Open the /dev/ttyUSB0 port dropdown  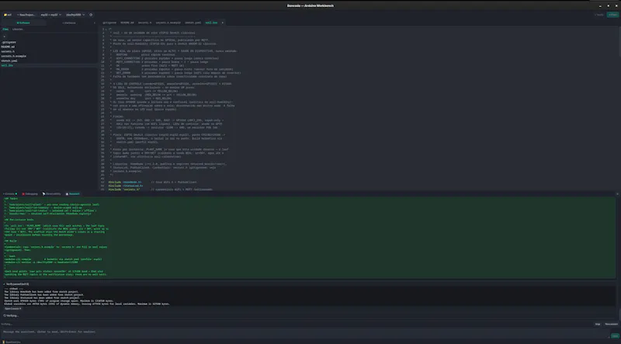point(75,15)
